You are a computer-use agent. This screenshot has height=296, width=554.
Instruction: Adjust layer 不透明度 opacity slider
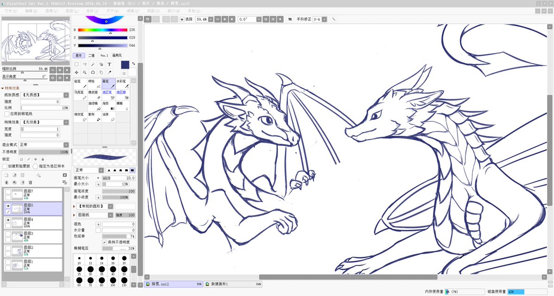coord(44,151)
